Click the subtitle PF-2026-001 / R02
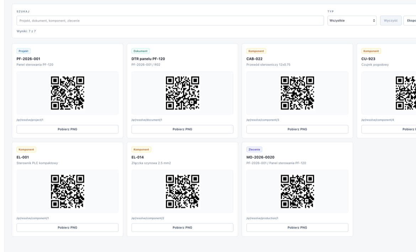Viewport: 416px width, 252px height. [146, 65]
